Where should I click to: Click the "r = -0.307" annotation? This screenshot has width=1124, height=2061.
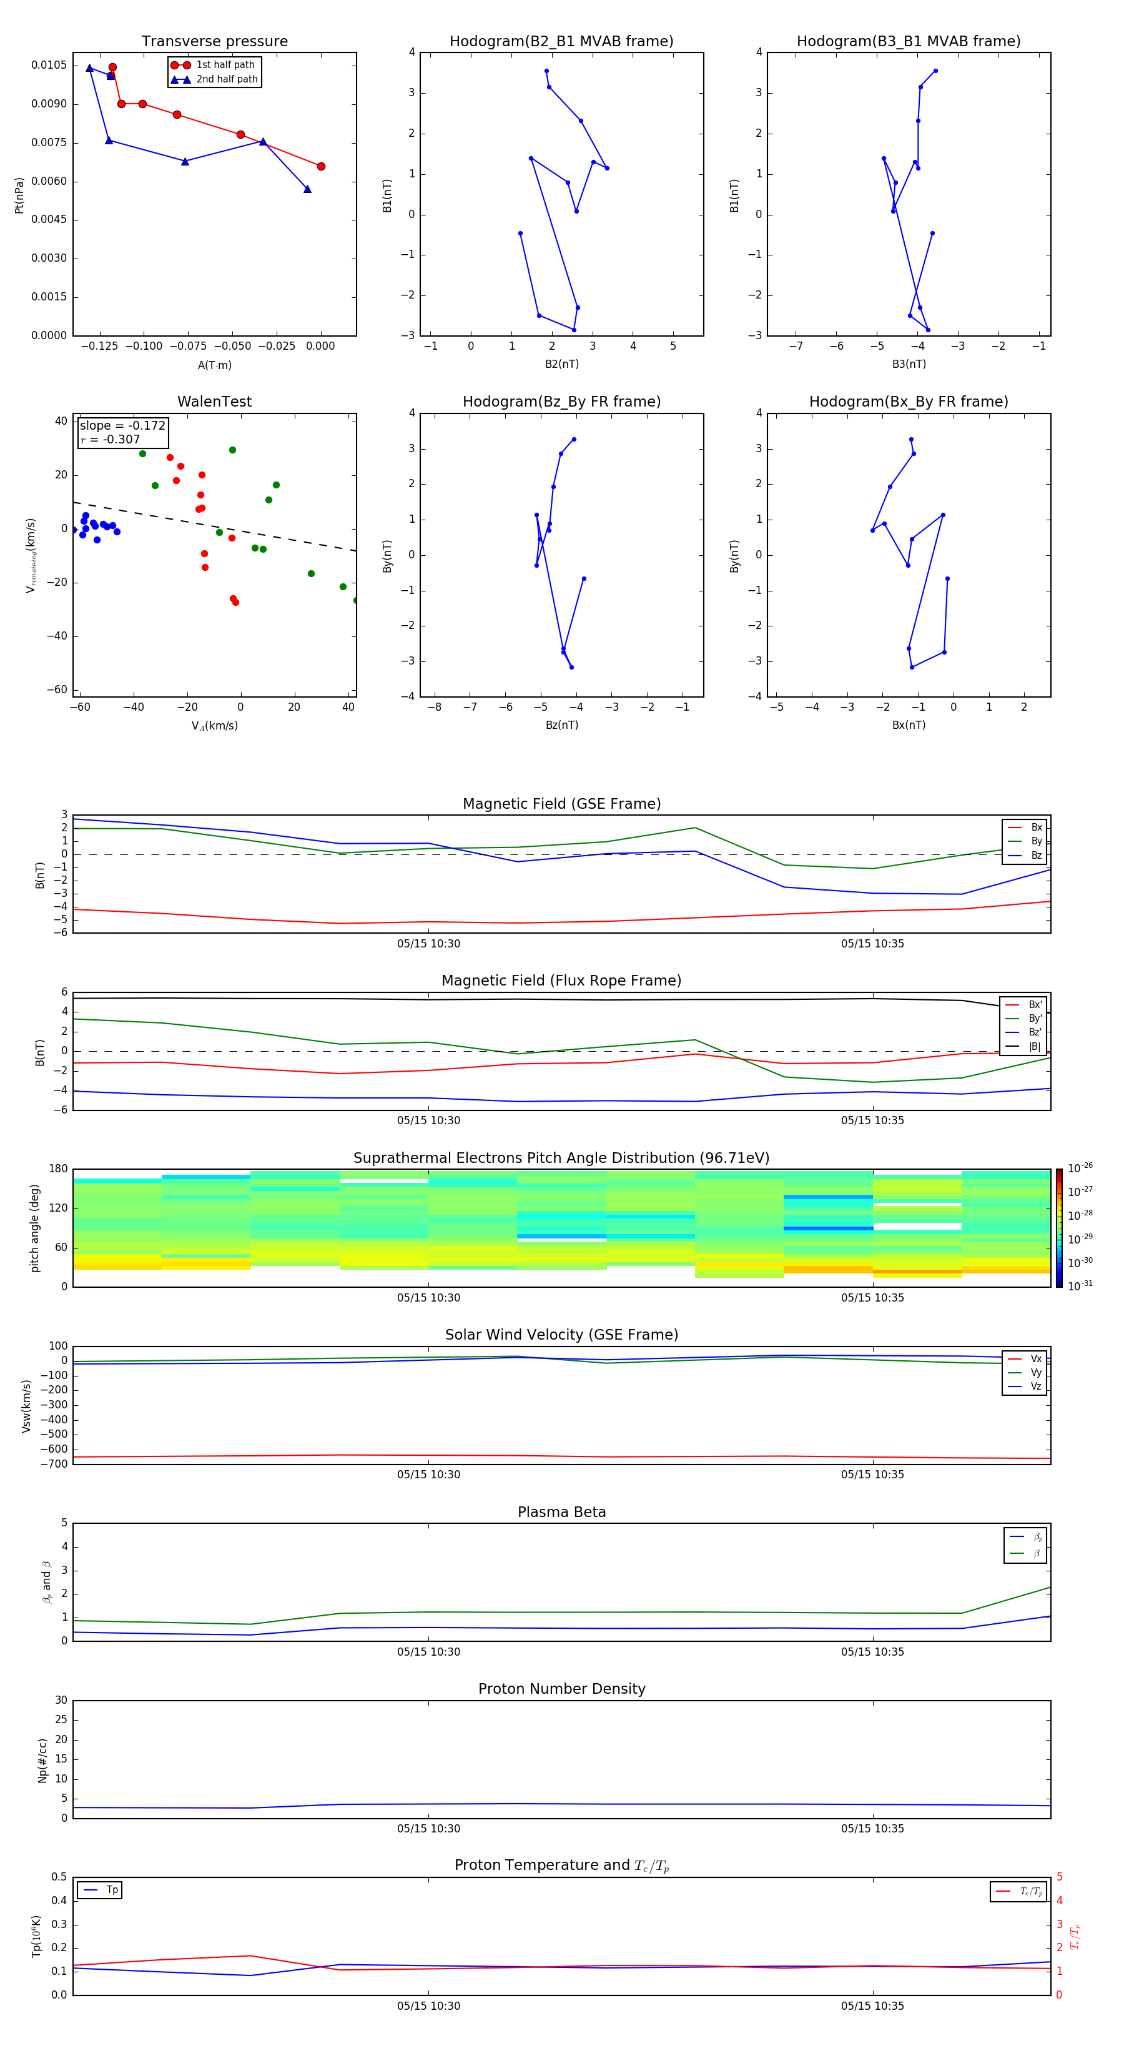pos(111,439)
